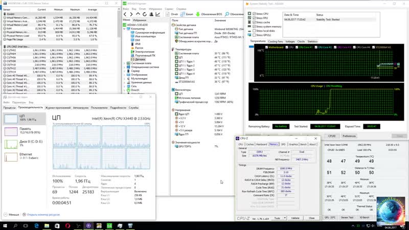Viewport: 409px width, 230px height.
Task: Expand Системная плата node in AIDA64 tree
Action: 124,63
